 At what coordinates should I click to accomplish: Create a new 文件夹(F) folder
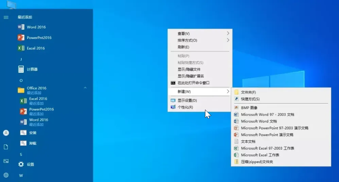tap(281, 92)
